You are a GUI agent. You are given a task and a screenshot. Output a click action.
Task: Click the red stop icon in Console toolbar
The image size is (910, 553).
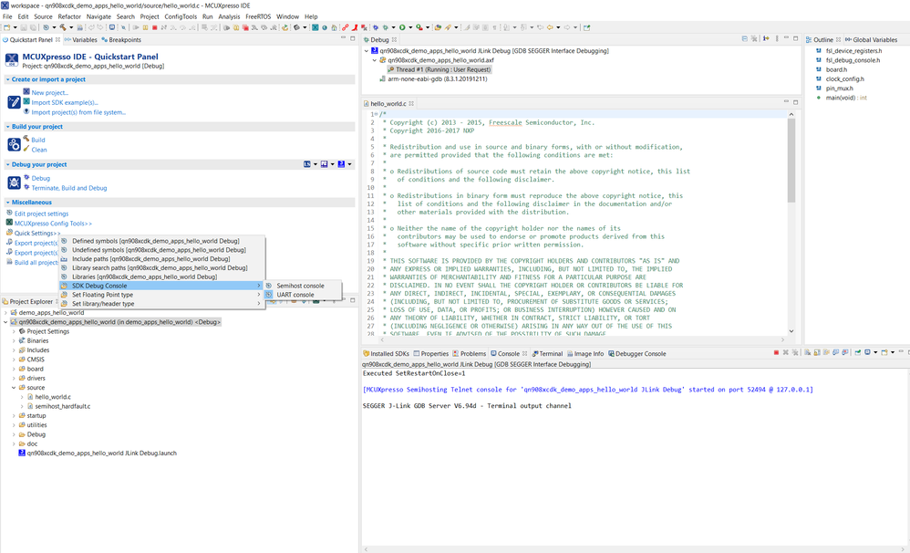[x=776, y=352]
